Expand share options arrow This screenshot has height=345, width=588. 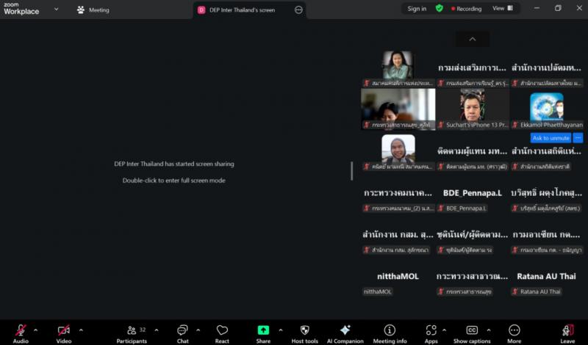(x=281, y=330)
